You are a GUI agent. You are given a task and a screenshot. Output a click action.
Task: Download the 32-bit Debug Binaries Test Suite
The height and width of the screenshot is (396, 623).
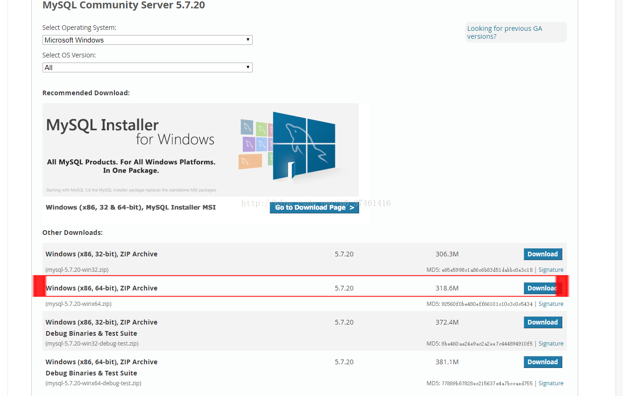point(543,322)
